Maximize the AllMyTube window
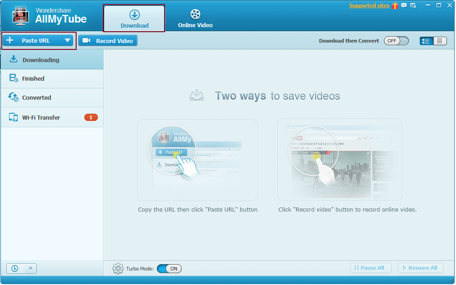 439,5
